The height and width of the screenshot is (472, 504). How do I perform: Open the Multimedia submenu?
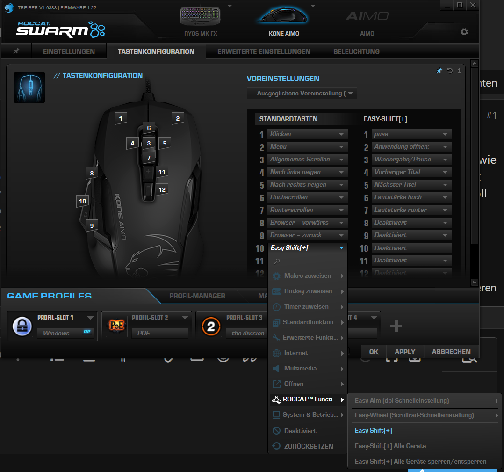308,369
